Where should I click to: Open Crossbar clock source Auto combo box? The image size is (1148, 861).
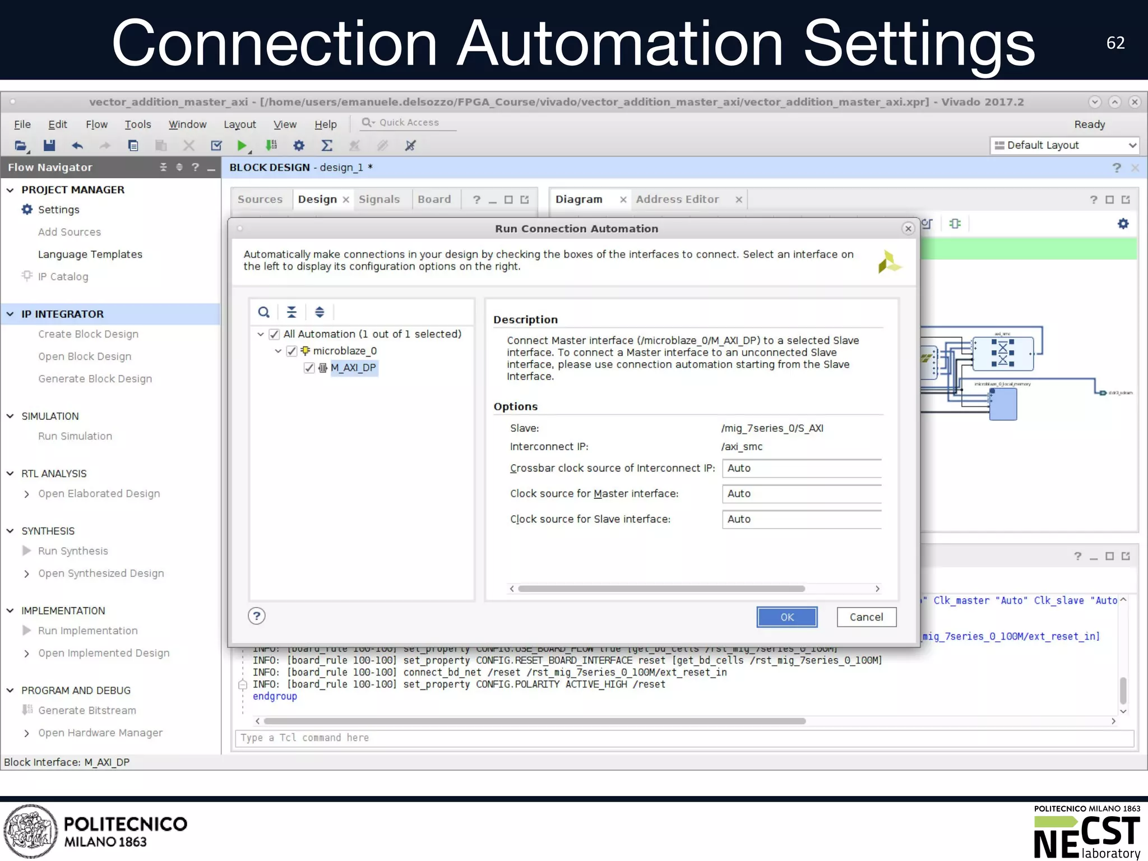802,468
